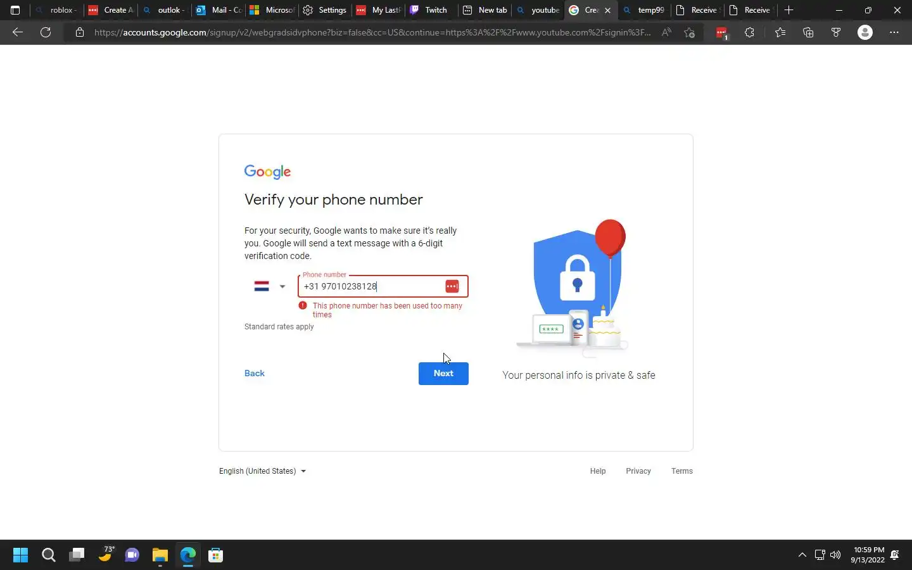Viewport: 912px width, 570px height.
Task: View site info via padlock icon
Action: click(79, 32)
